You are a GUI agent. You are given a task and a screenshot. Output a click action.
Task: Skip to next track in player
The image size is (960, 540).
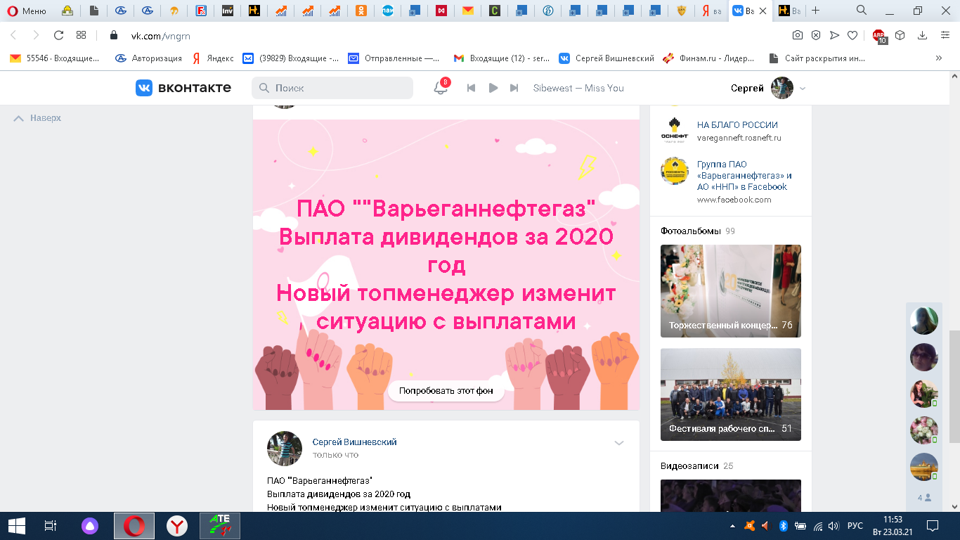514,88
